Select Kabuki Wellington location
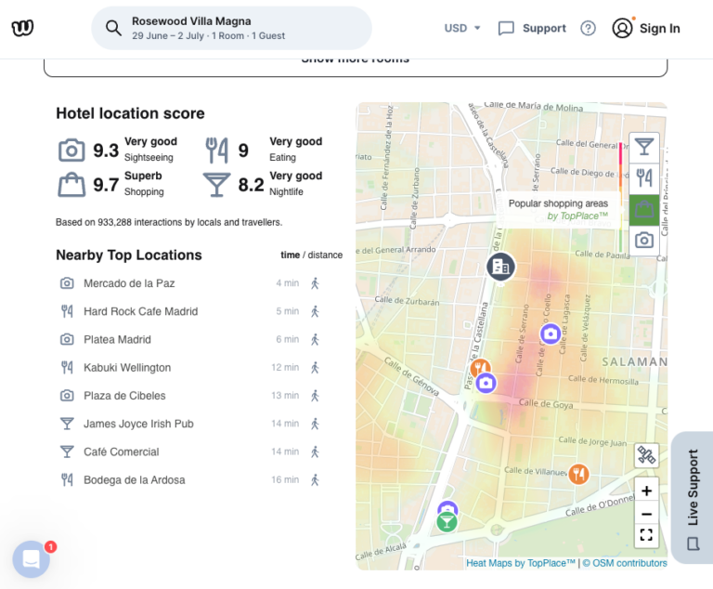The image size is (713, 589). coord(127,367)
